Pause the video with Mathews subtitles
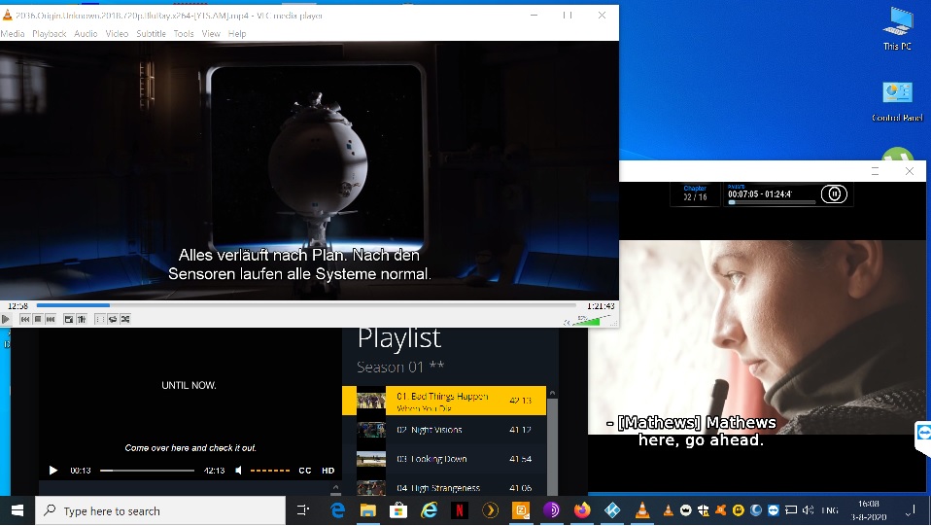The height and width of the screenshot is (526, 931). click(x=834, y=193)
